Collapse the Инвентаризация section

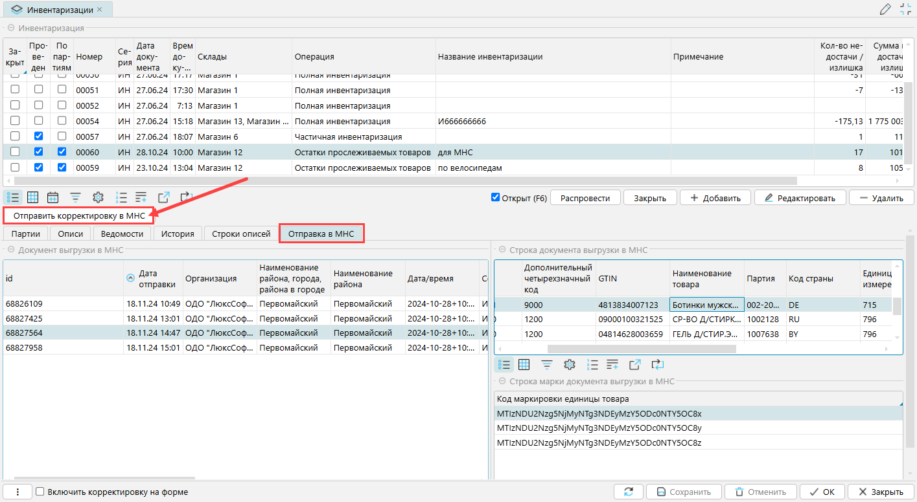pyautogui.click(x=11, y=28)
